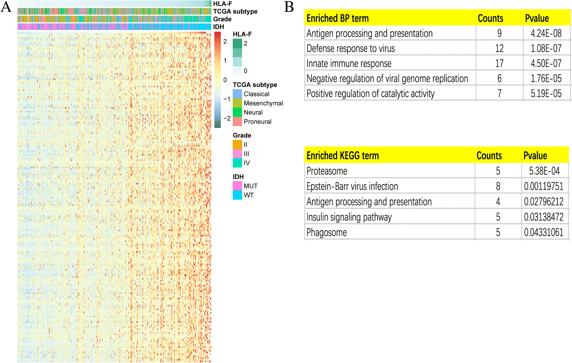Click the HLA-F legend gradient bar

[237, 57]
